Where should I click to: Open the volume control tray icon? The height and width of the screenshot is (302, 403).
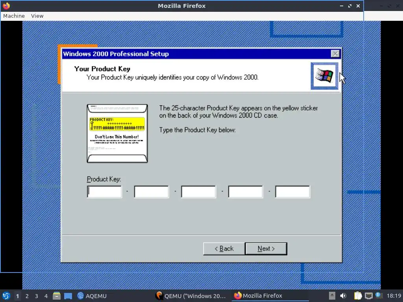[x=343, y=296]
